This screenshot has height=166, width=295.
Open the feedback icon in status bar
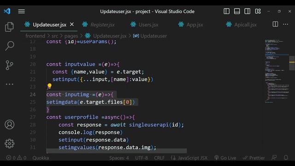274,158
